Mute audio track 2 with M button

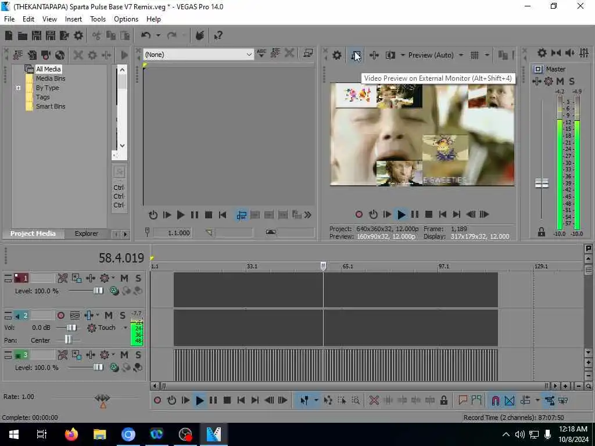109,315
